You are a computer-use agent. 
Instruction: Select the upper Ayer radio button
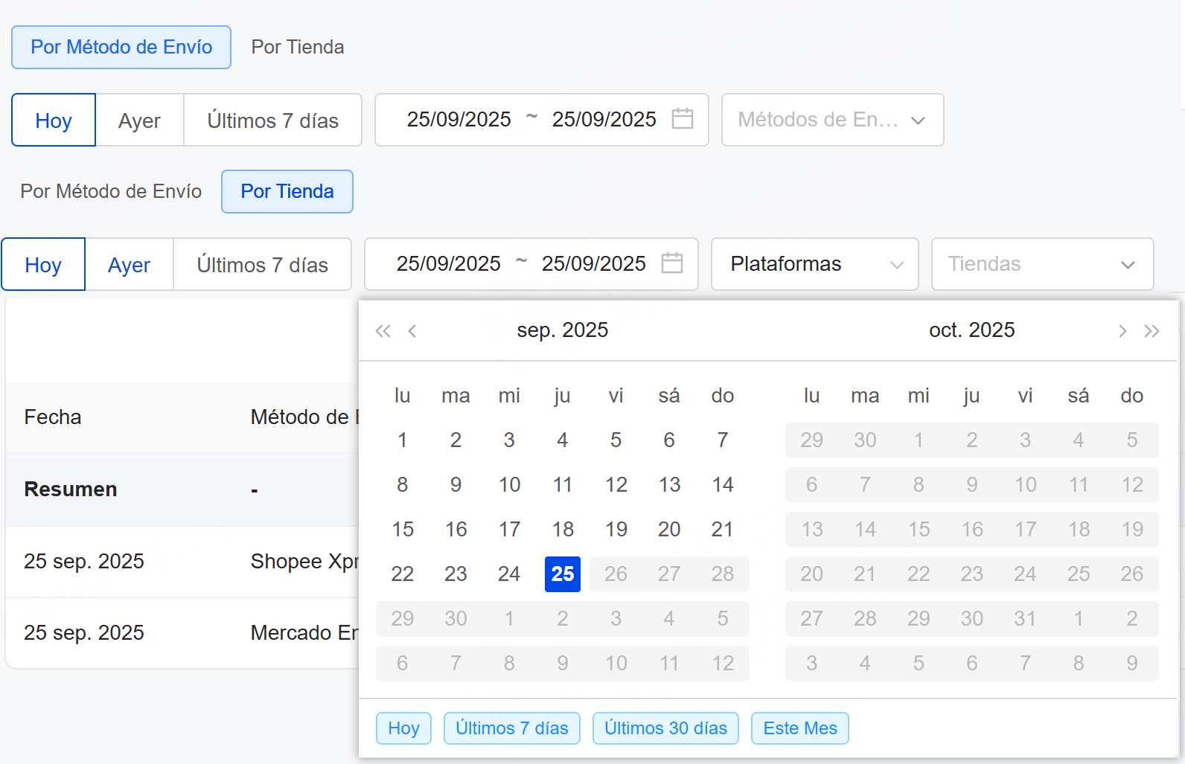point(139,121)
